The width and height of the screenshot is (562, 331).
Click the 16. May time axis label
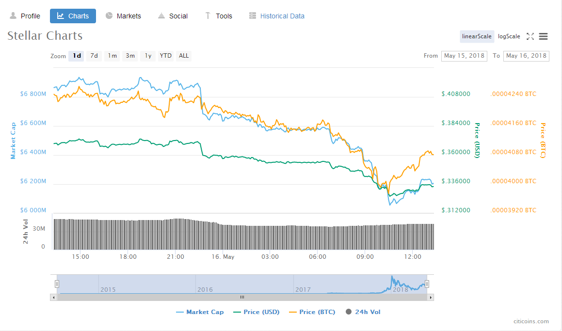223,257
